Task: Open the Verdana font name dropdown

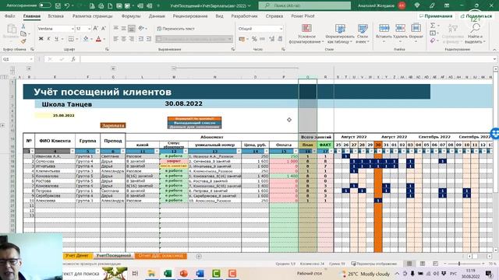Action: point(73,29)
